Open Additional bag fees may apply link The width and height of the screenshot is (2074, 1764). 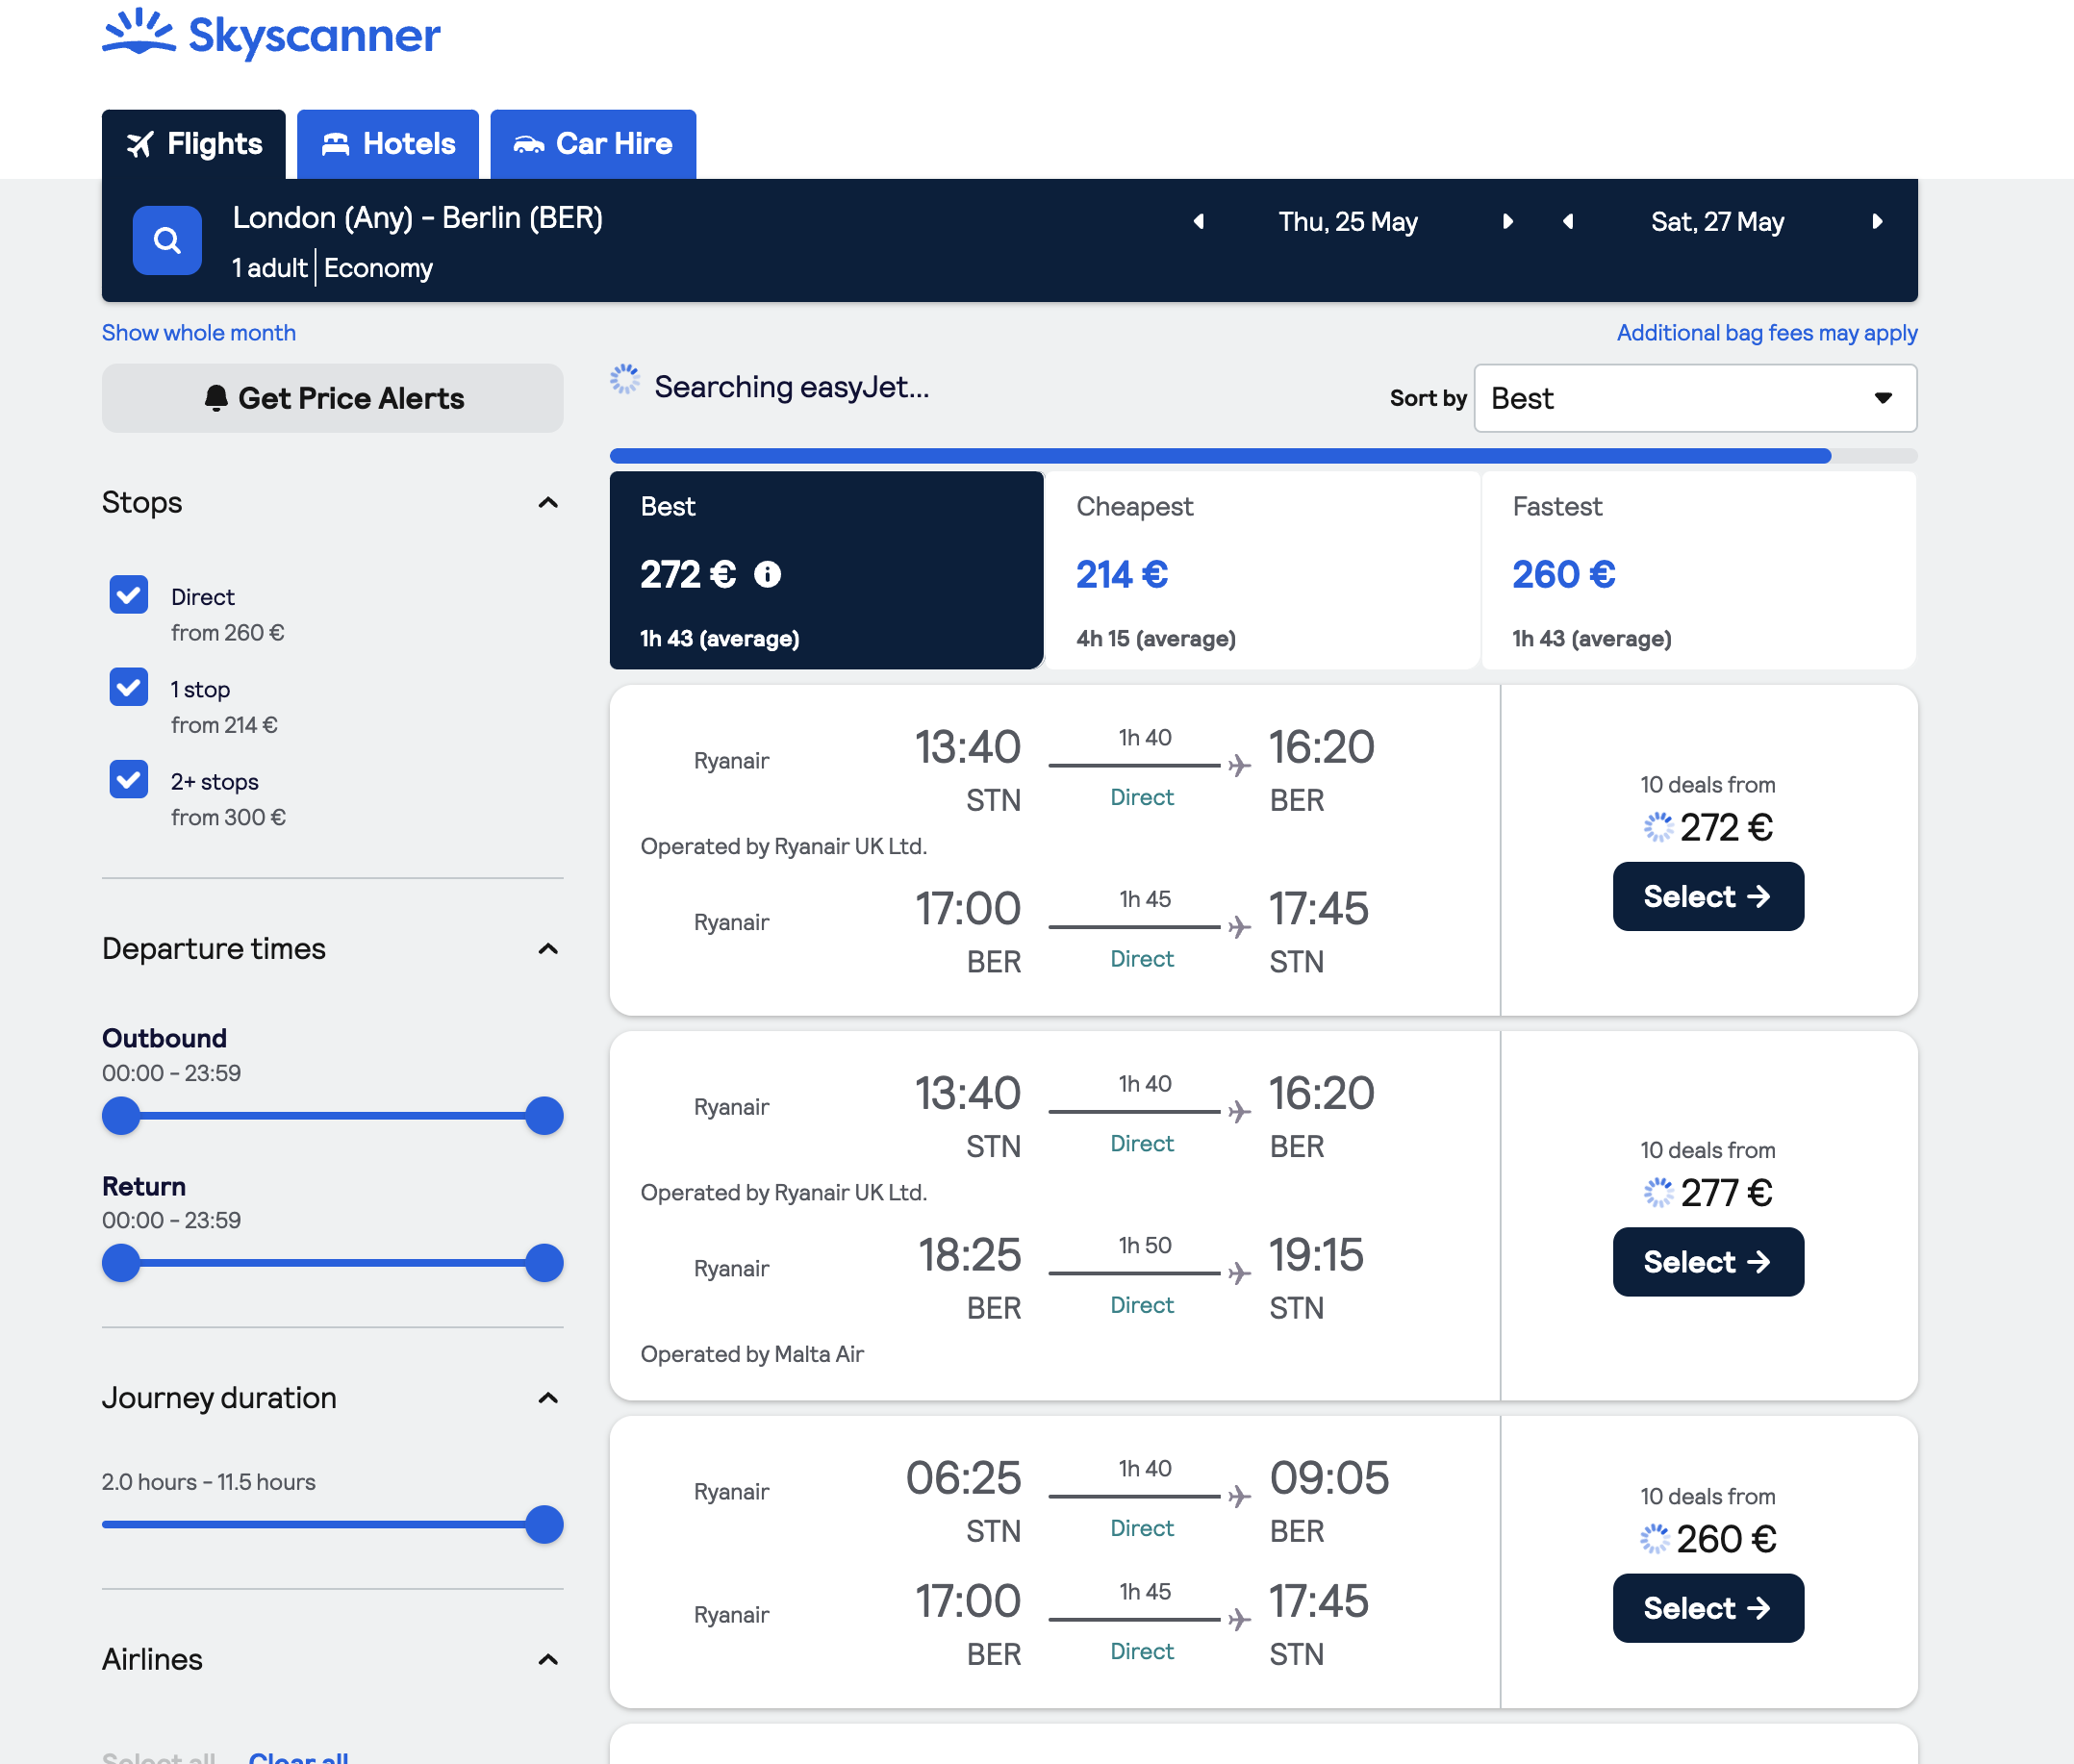[1767, 333]
